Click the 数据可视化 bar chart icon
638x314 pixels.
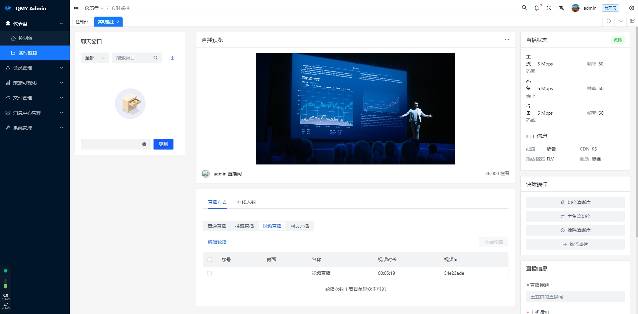8,82
